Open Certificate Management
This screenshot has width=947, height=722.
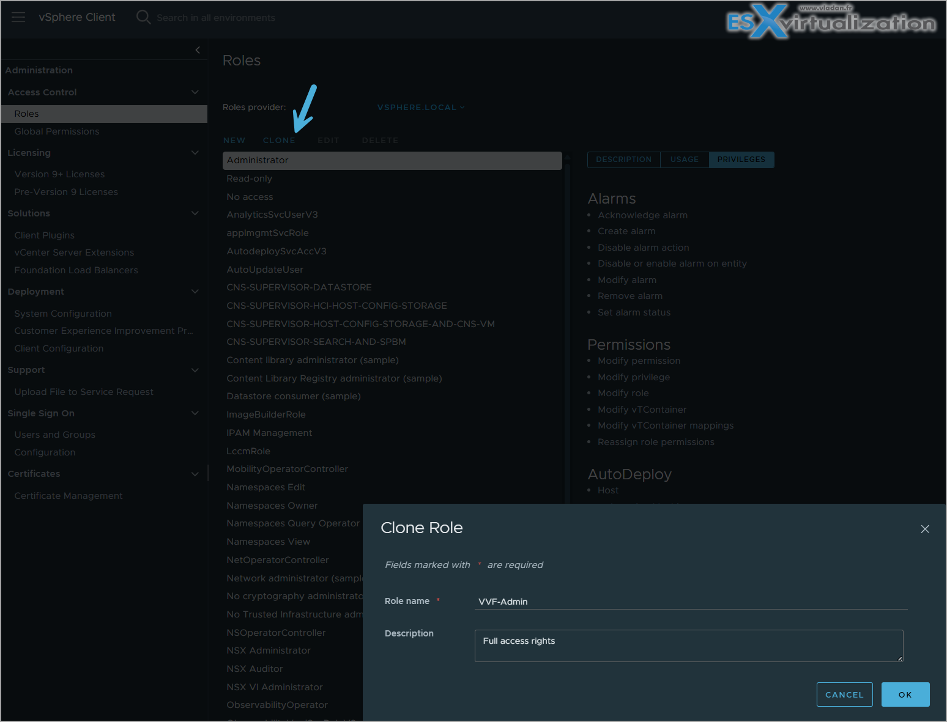pyautogui.click(x=69, y=496)
